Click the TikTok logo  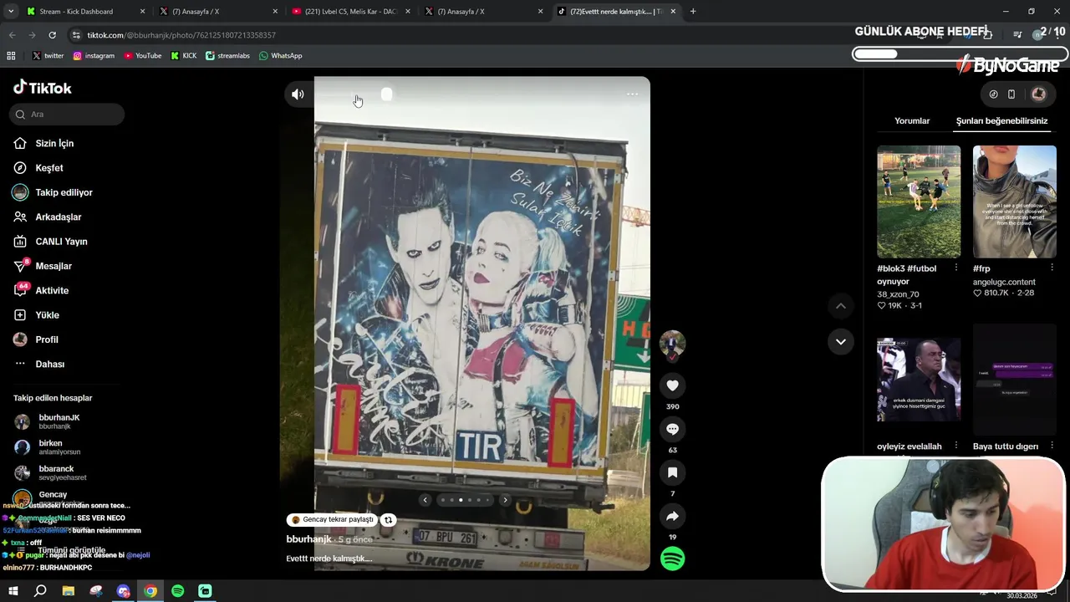[43, 88]
